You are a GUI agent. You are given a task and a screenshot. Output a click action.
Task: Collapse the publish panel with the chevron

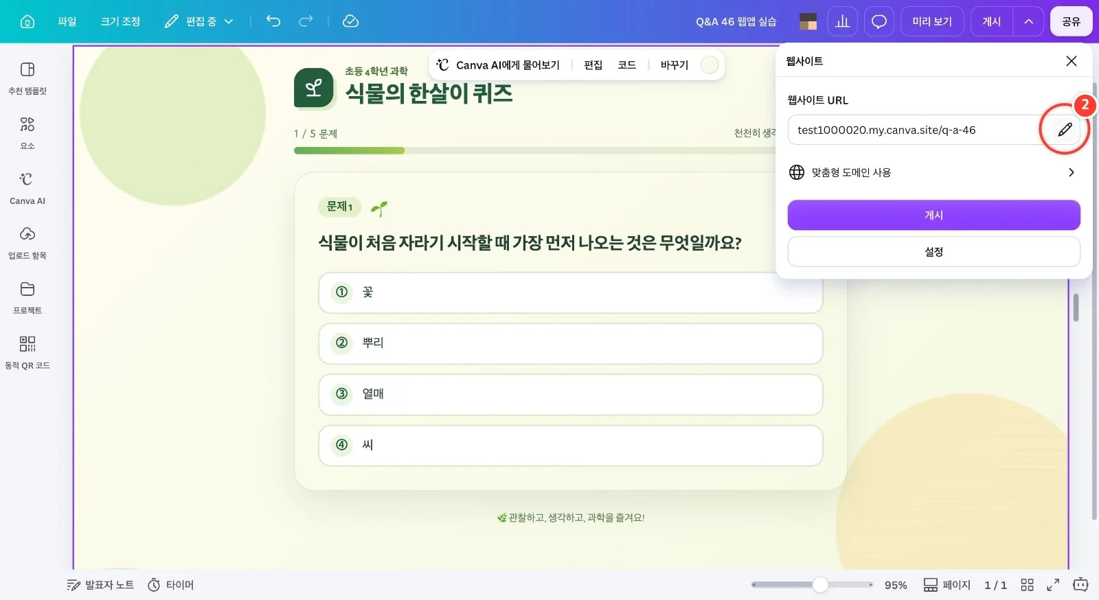1028,21
